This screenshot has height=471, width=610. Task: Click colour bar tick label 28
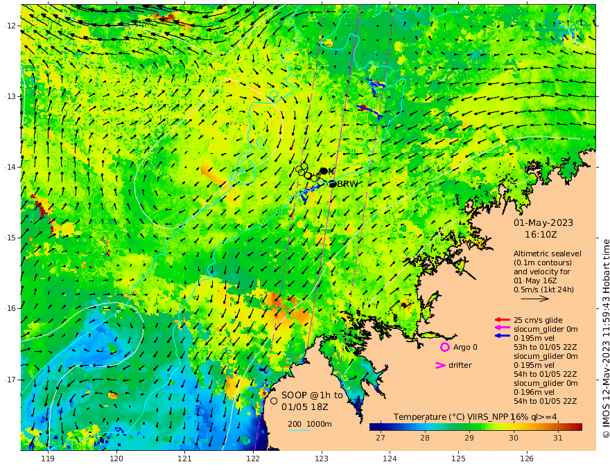tap(425, 438)
